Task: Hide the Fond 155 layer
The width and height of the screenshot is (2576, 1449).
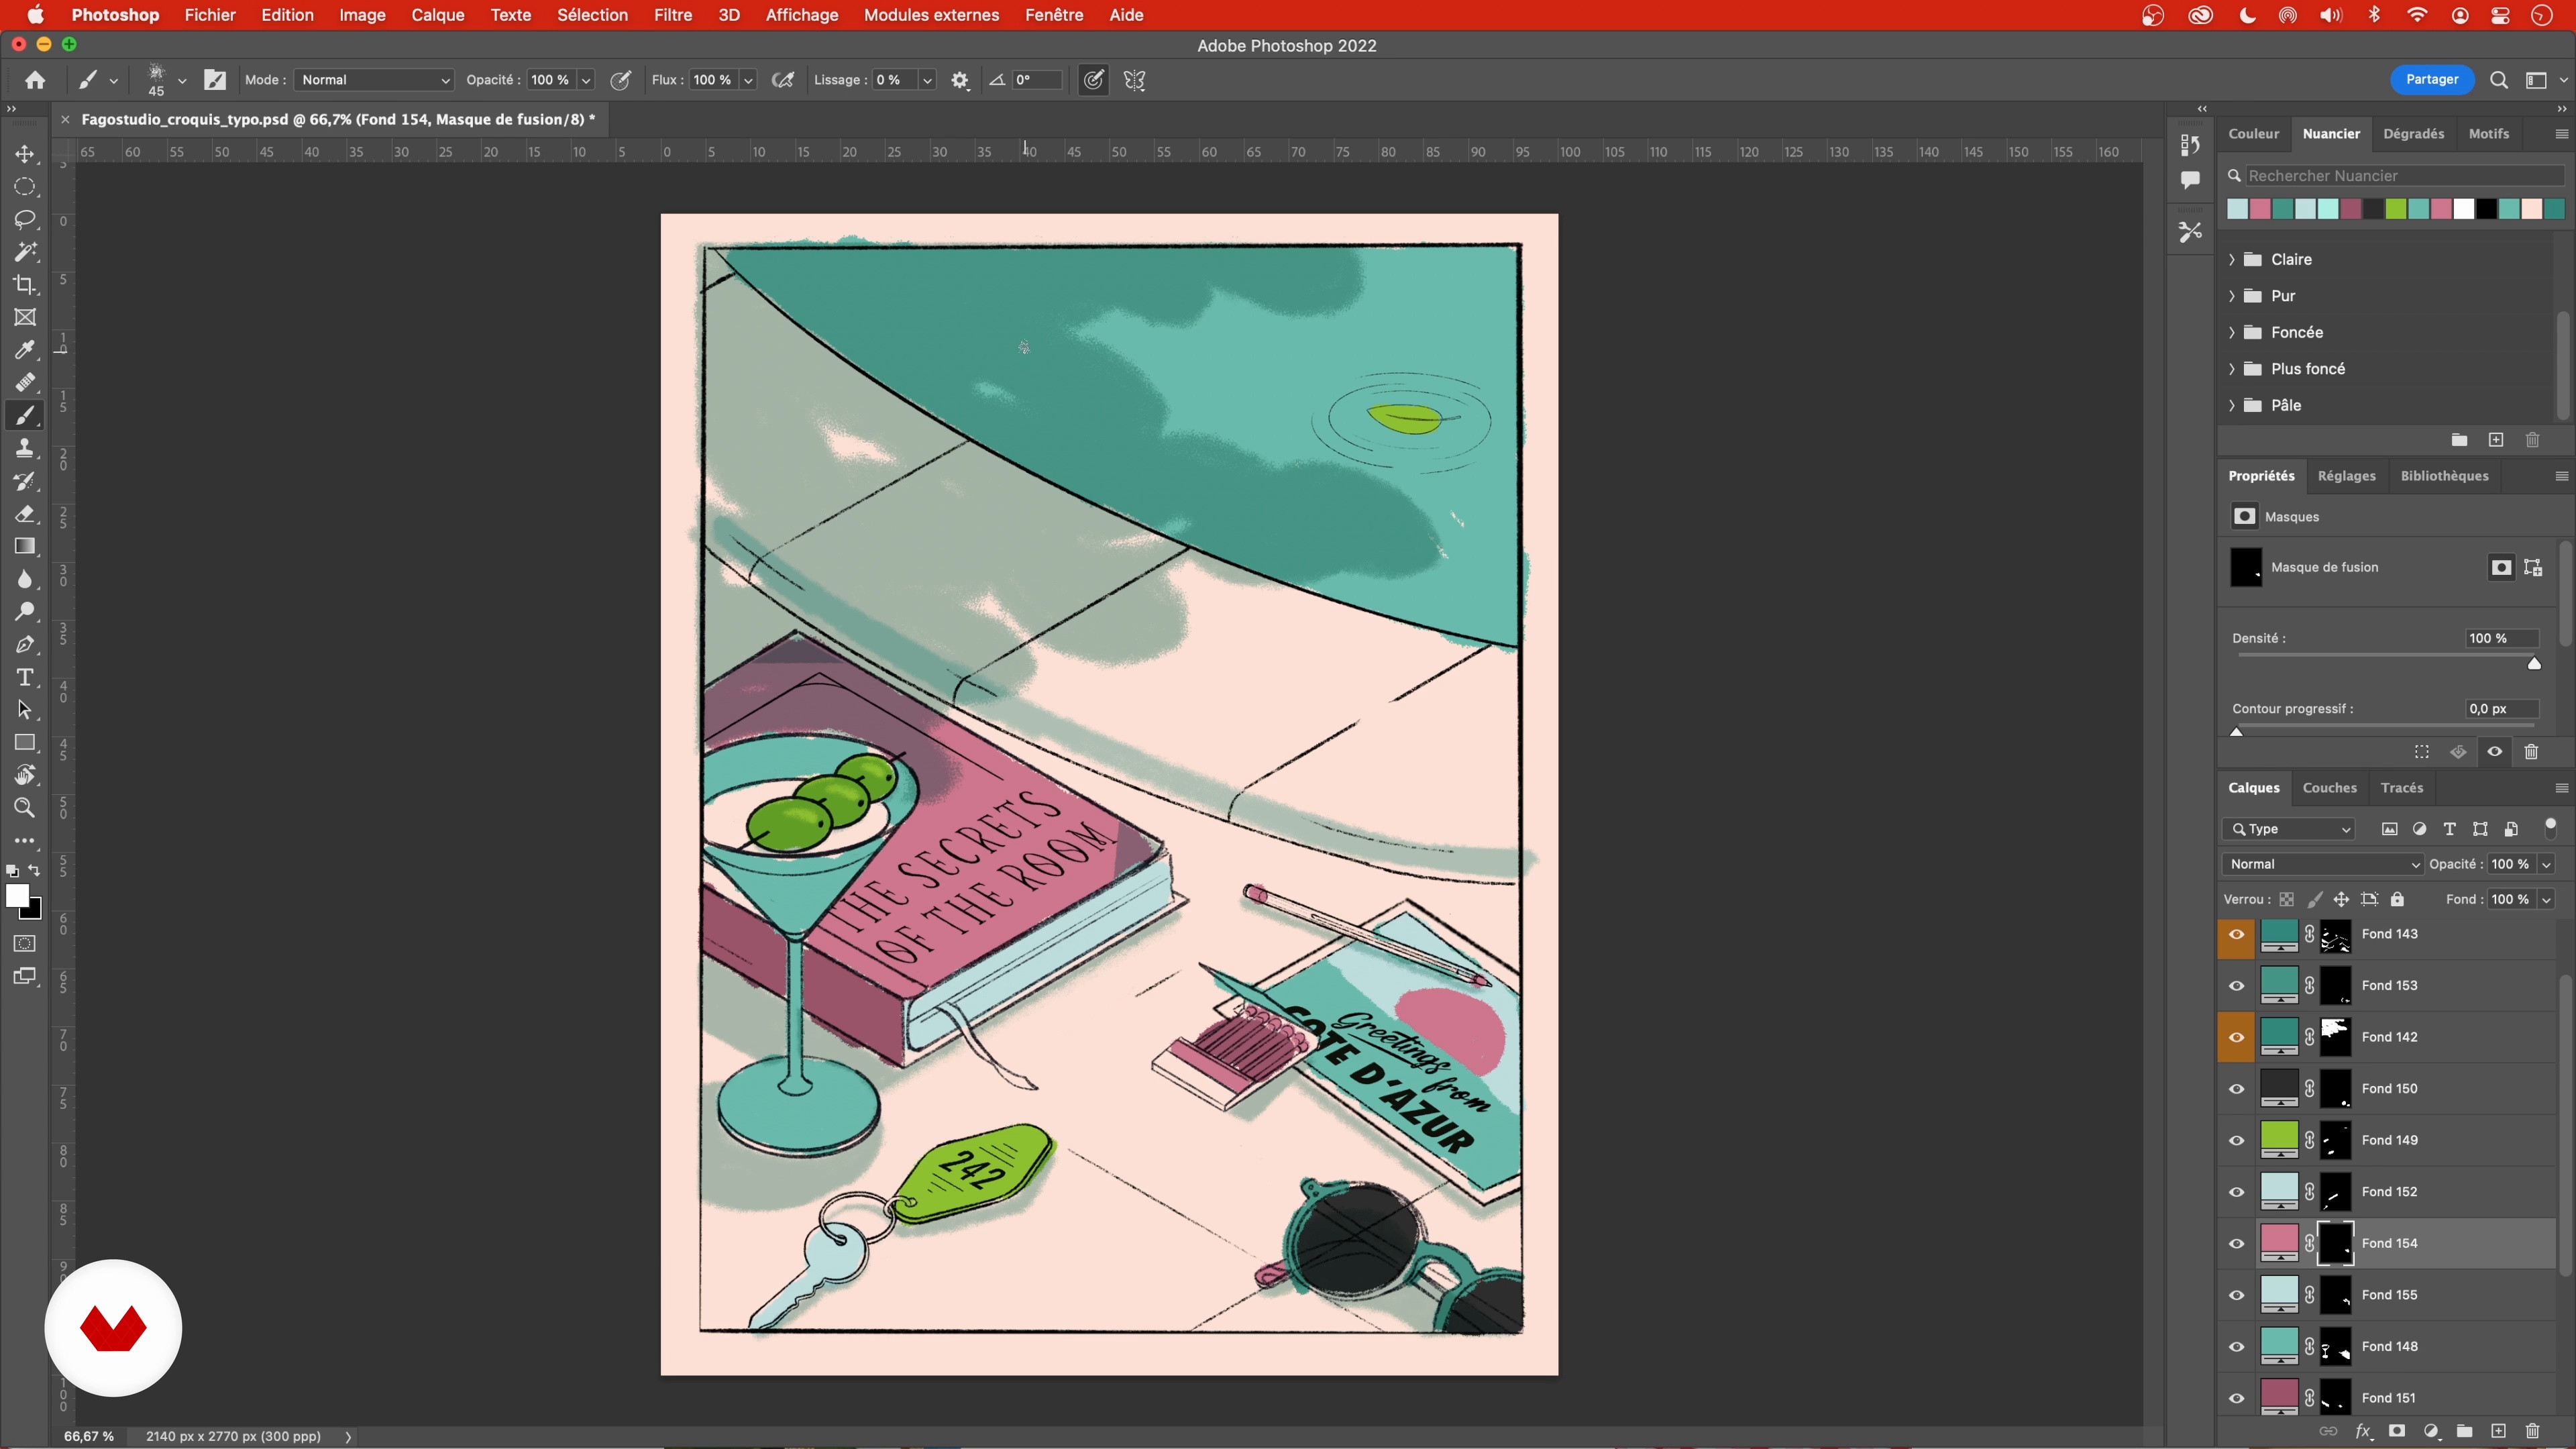Action: click(2237, 1295)
